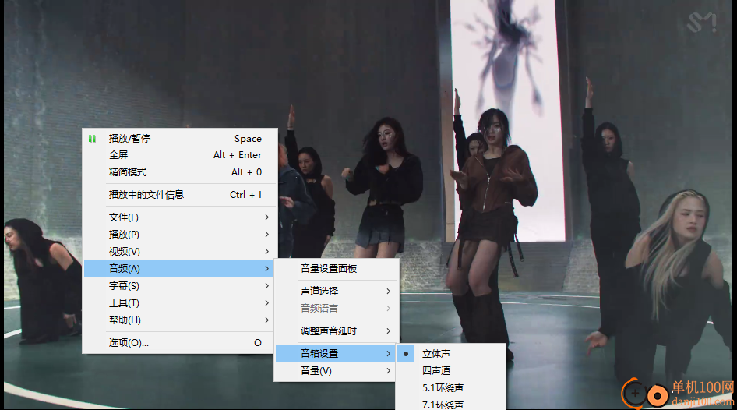Open 播放中的文件信息

pyautogui.click(x=180, y=195)
